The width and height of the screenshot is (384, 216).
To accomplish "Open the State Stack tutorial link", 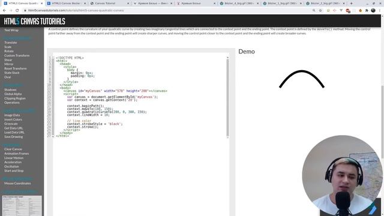I will coord(12,73).
